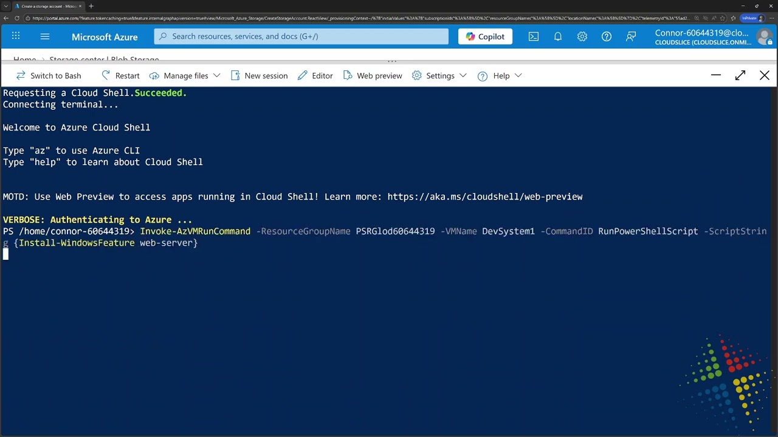
Task: Open notifications bell
Action: tap(558, 36)
